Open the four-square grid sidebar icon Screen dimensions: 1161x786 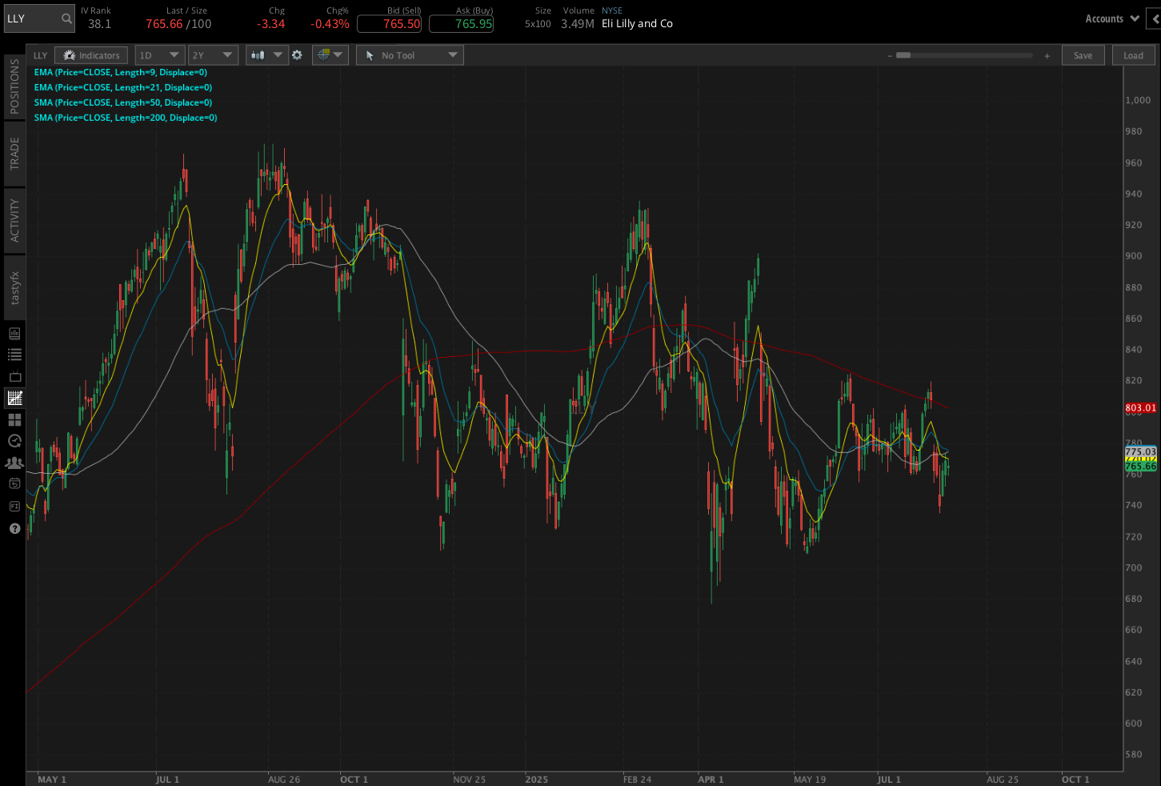point(14,419)
